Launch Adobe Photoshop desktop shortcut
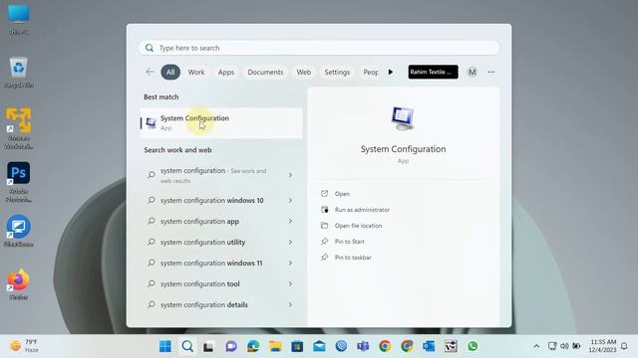Viewport: 638px width, 358px height. (x=19, y=181)
